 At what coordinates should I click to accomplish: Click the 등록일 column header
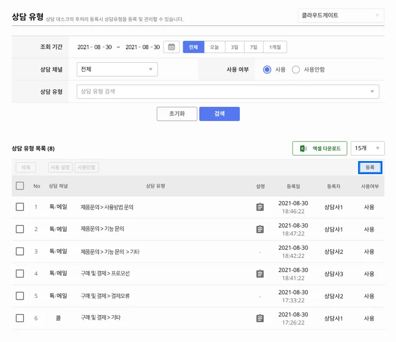(293, 187)
